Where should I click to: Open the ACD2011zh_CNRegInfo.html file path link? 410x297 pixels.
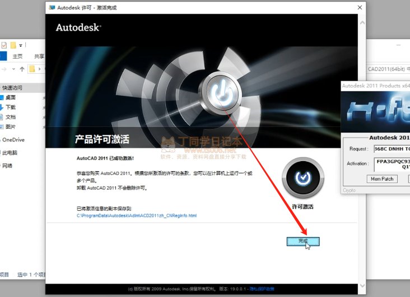137,215
